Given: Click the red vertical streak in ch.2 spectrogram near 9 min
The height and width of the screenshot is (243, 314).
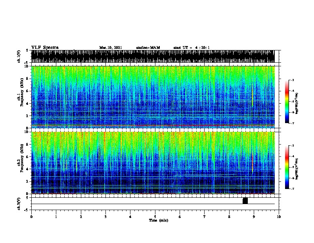Looking at the screenshot, I should pyautogui.click(x=252, y=164).
